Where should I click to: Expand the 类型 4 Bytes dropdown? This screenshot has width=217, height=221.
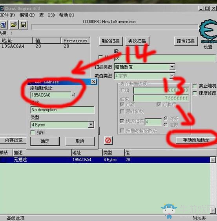click(x=91, y=125)
